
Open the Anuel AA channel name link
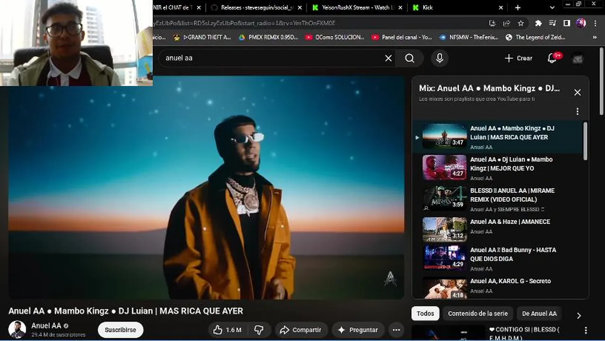(x=46, y=326)
